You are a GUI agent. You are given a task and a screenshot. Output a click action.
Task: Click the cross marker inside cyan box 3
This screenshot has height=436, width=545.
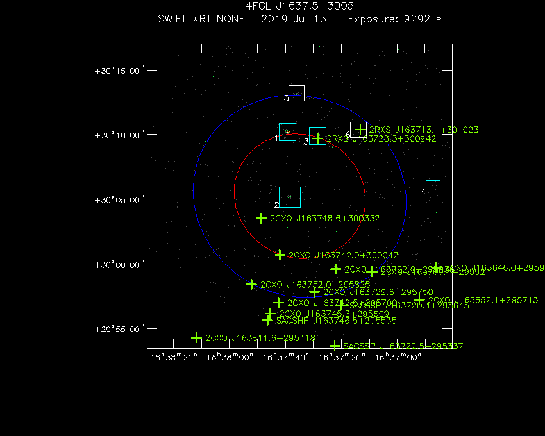[x=317, y=138]
